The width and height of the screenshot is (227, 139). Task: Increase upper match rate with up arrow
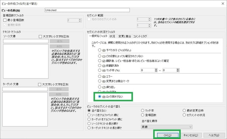178,69
